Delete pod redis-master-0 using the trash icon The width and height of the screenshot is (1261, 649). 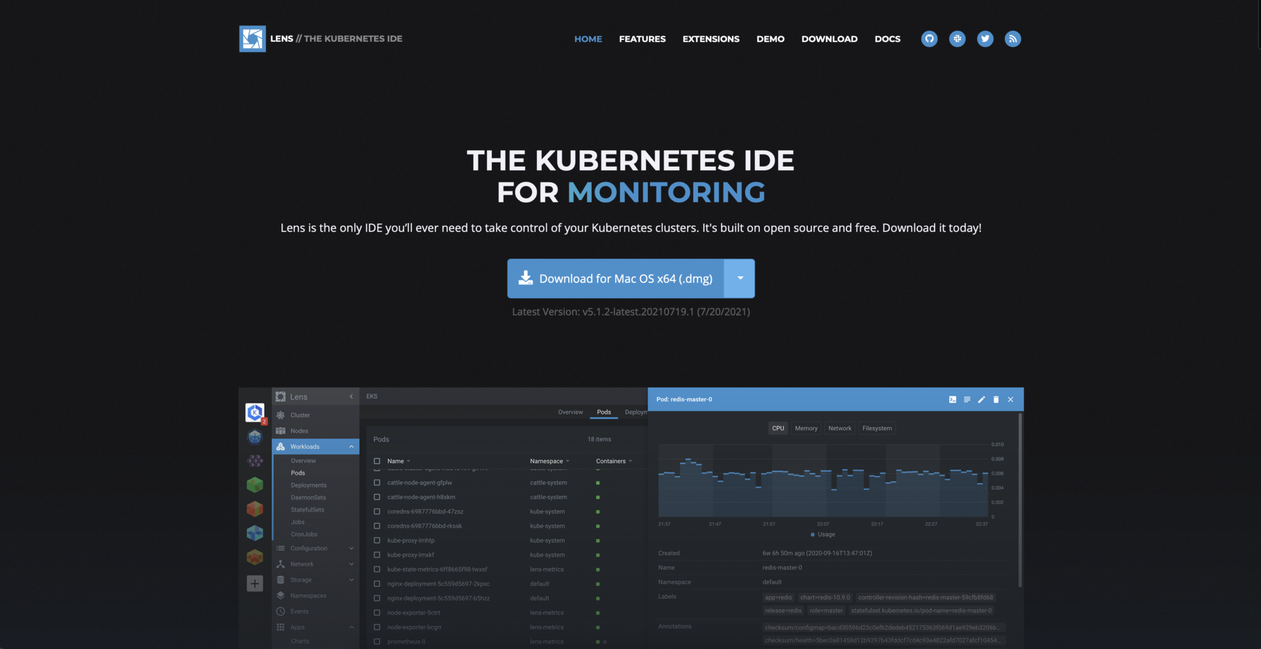click(x=996, y=399)
